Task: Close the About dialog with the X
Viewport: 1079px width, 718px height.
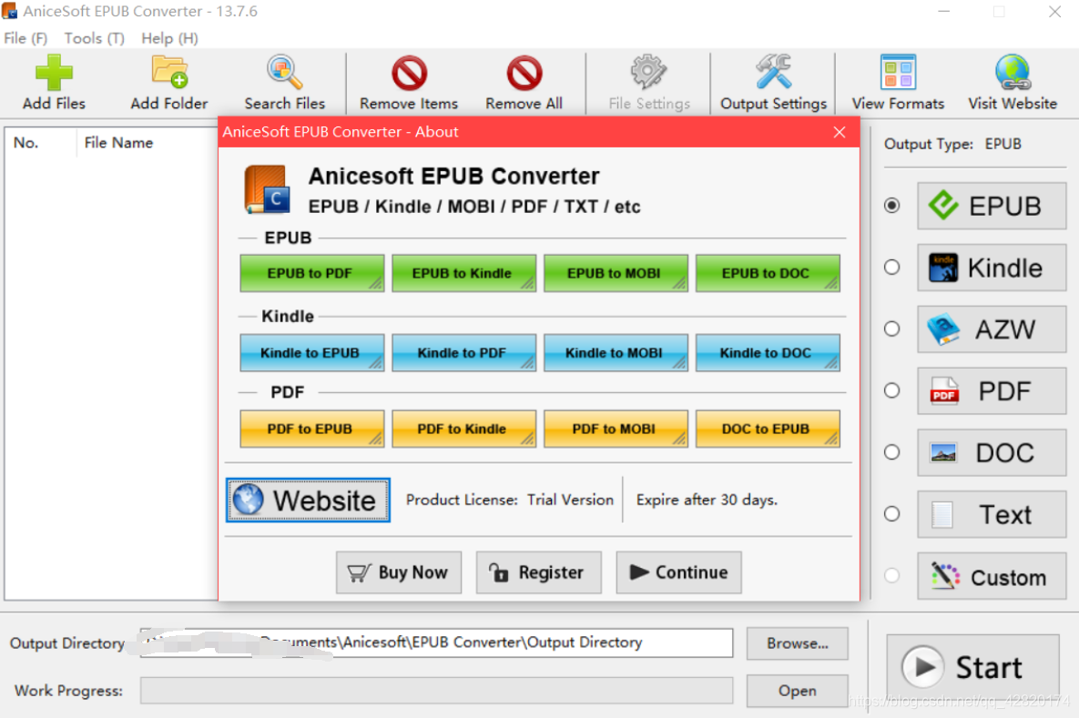Action: coord(840,132)
